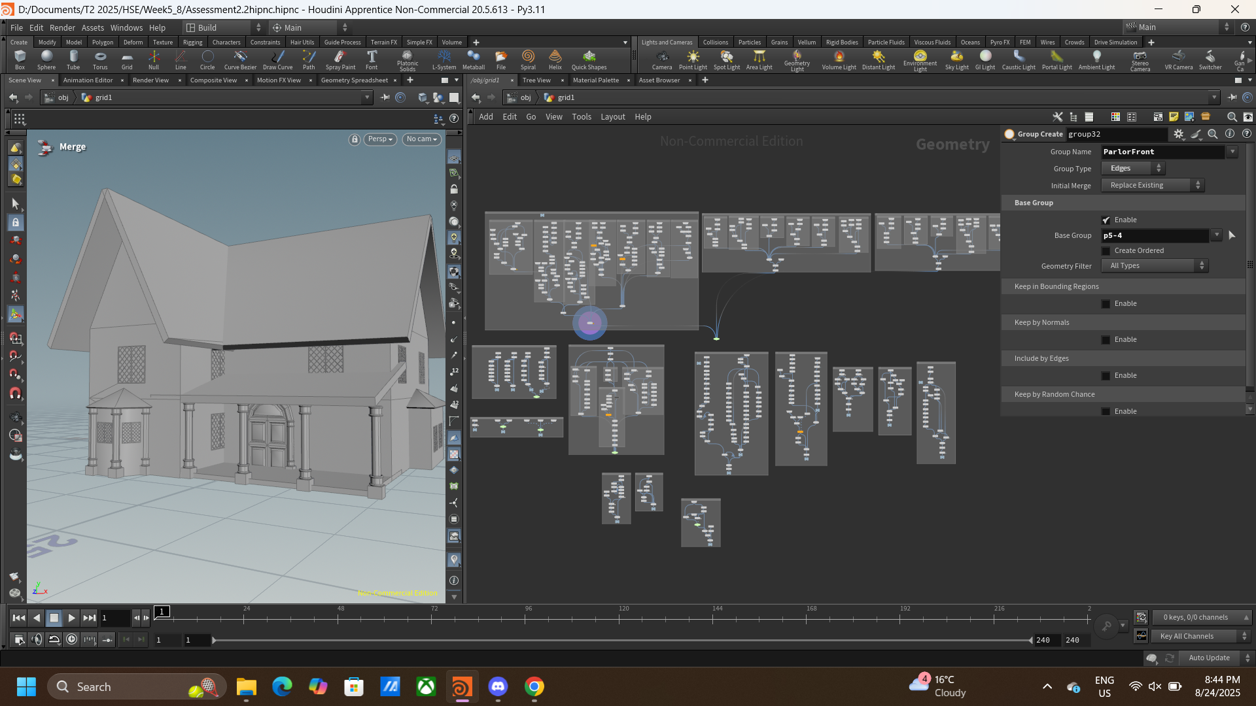The width and height of the screenshot is (1256, 706).
Task: Click the Persp viewport button
Action: click(x=380, y=139)
